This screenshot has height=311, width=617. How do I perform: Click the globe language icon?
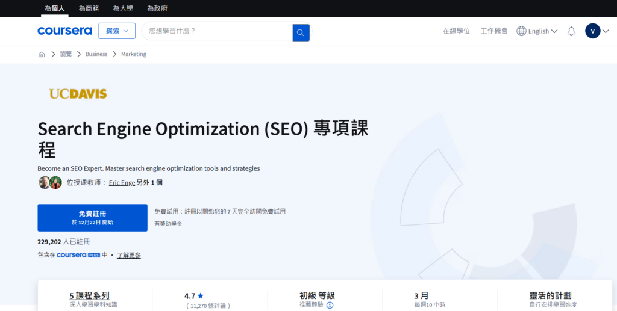tap(521, 31)
